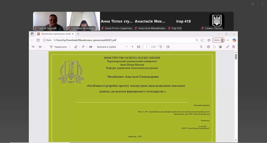
Task: Select Світлана Белінська video tile
Action: point(83,21)
